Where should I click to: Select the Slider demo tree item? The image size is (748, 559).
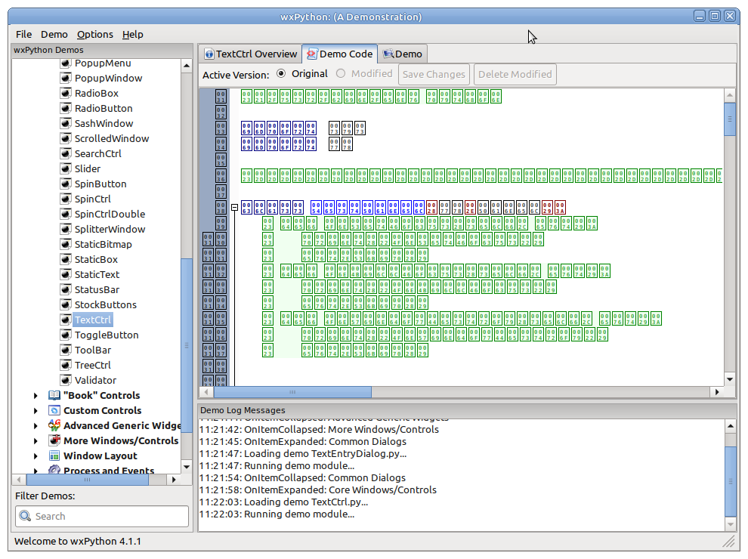[x=88, y=169]
